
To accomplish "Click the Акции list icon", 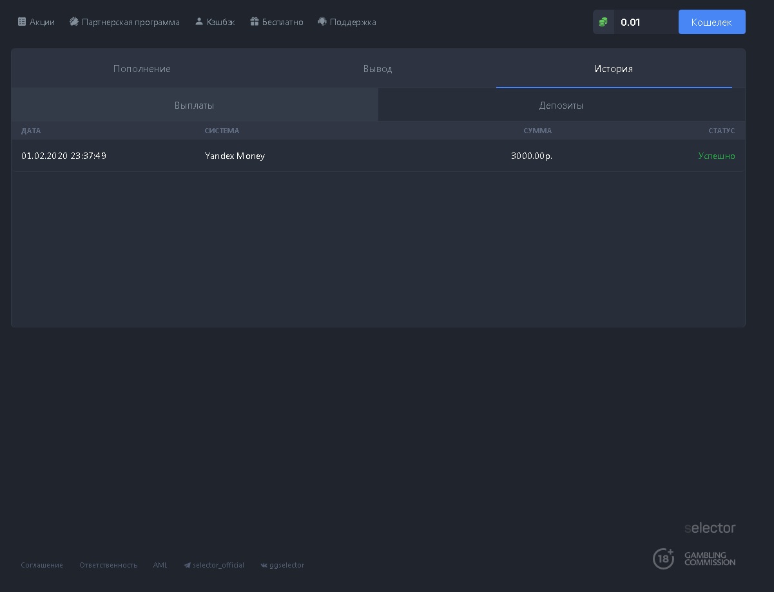I will coord(22,22).
